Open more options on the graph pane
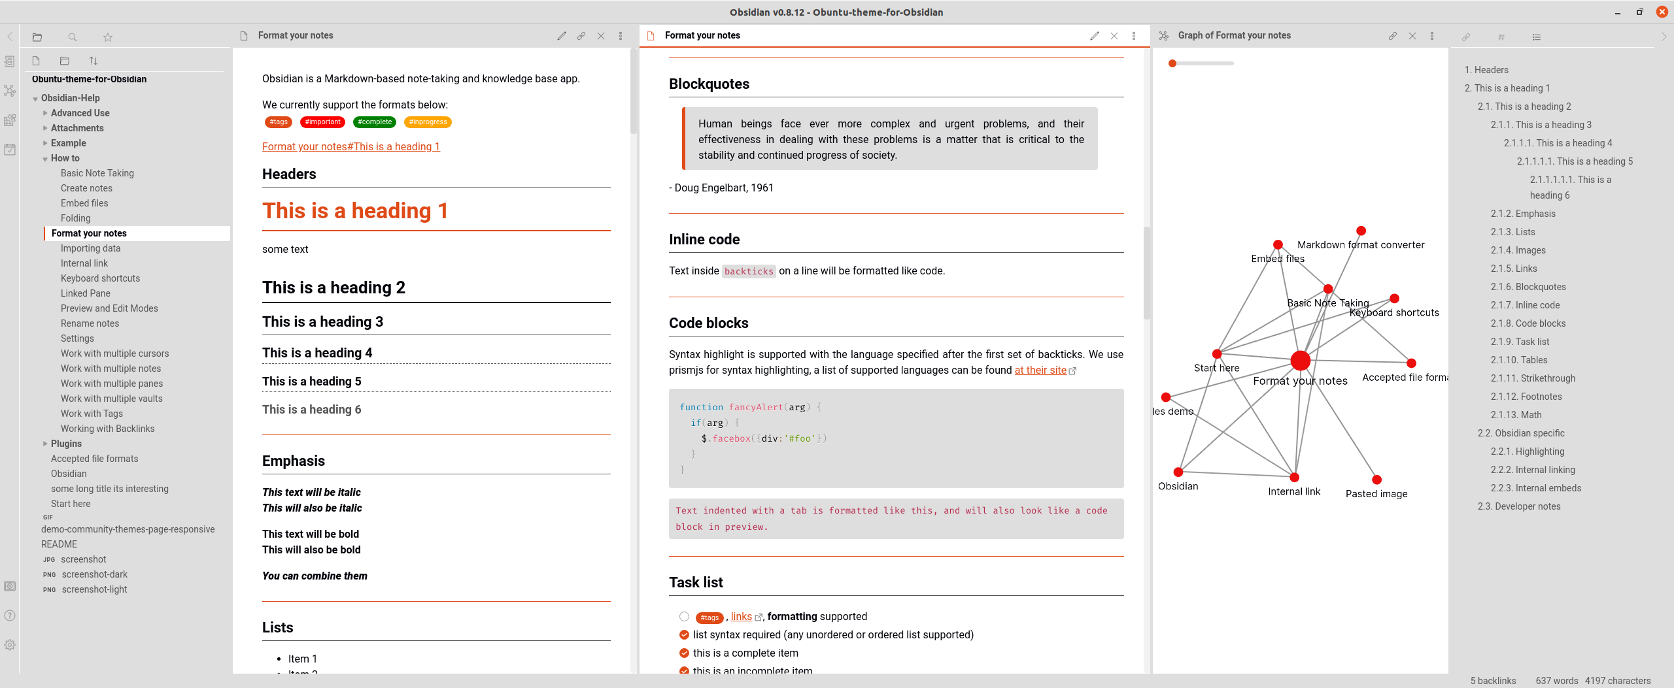Viewport: 1674px width, 688px height. [x=1432, y=36]
